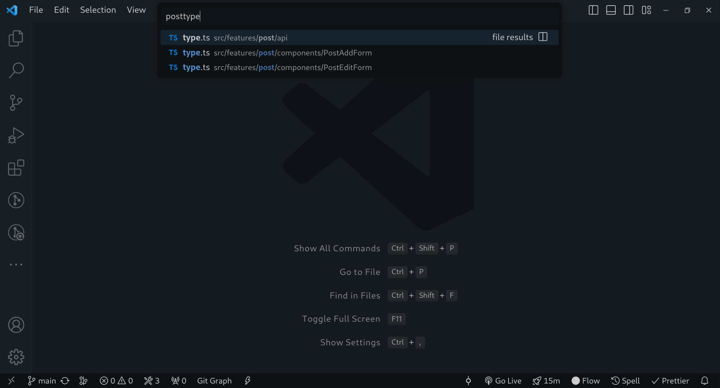The image size is (720, 388).
Task: Open Git Graph from status bar
Action: pyautogui.click(x=214, y=381)
